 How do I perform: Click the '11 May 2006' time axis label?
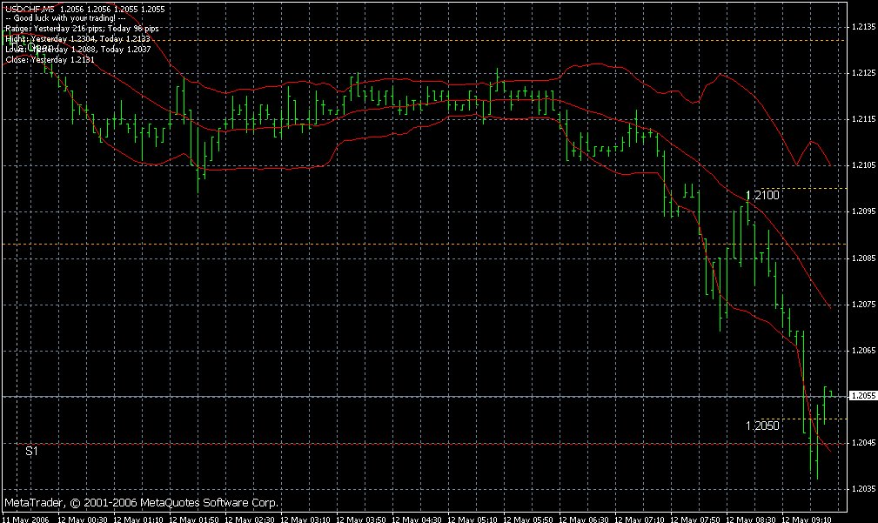25,519
